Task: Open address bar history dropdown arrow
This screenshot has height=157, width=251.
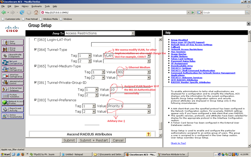Action: pos(188,12)
